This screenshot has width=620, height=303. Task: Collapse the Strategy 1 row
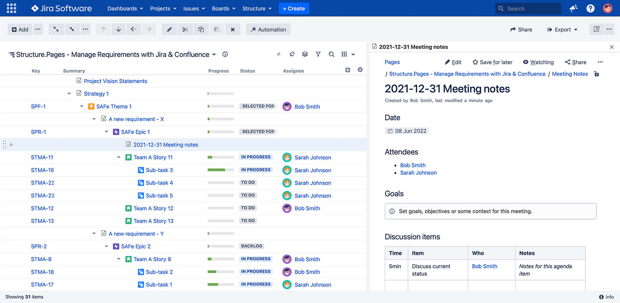69,94
